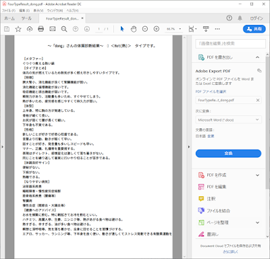Viewport: 270px width, 259px height.
Task: Collapse the PDF を書き出し section chevron
Action: pos(257,57)
